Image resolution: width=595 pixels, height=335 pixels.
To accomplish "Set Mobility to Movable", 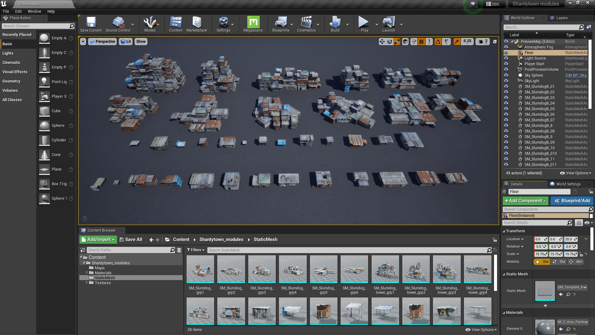I will 576,262.
